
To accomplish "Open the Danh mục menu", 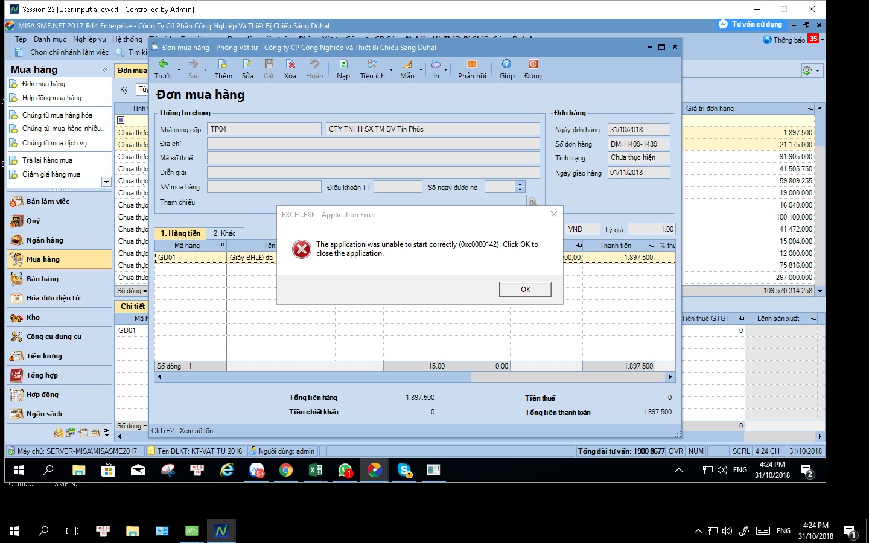I will tap(50, 39).
